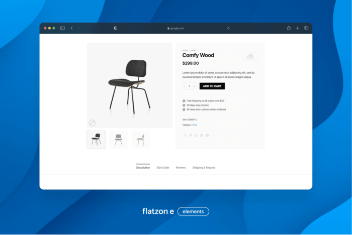352x235 pixels.
Task: Open a new tab with plus icon
Action: 297,28
